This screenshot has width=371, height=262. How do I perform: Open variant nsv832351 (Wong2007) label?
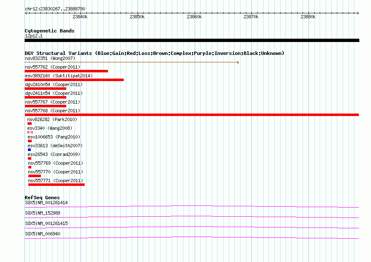click(50, 58)
